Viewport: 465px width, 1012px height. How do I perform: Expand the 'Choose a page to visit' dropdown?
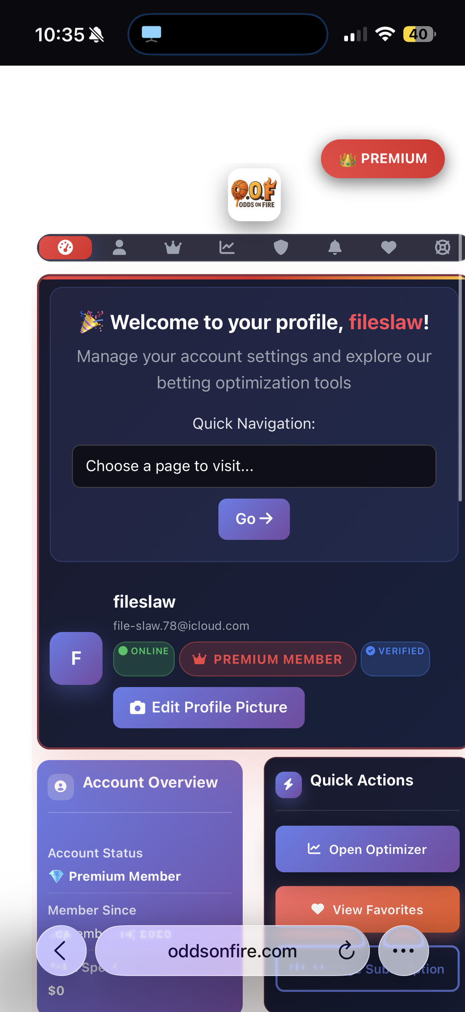(x=254, y=466)
